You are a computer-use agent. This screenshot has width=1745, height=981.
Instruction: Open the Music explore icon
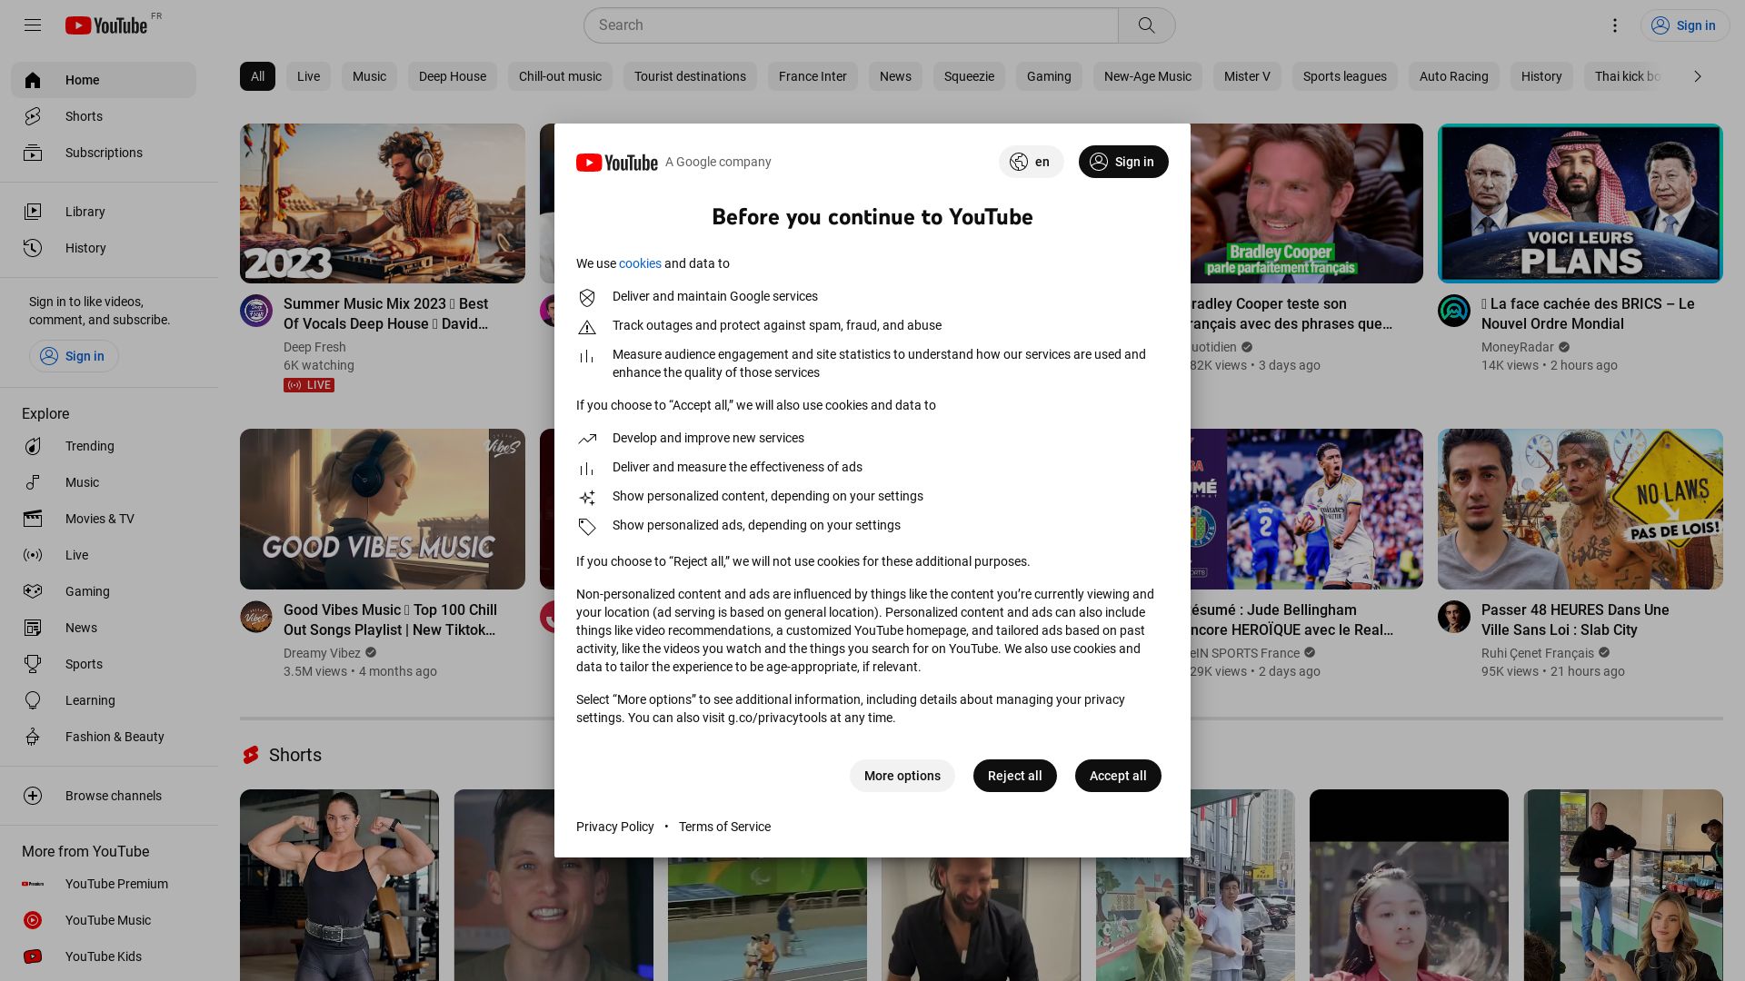33,482
